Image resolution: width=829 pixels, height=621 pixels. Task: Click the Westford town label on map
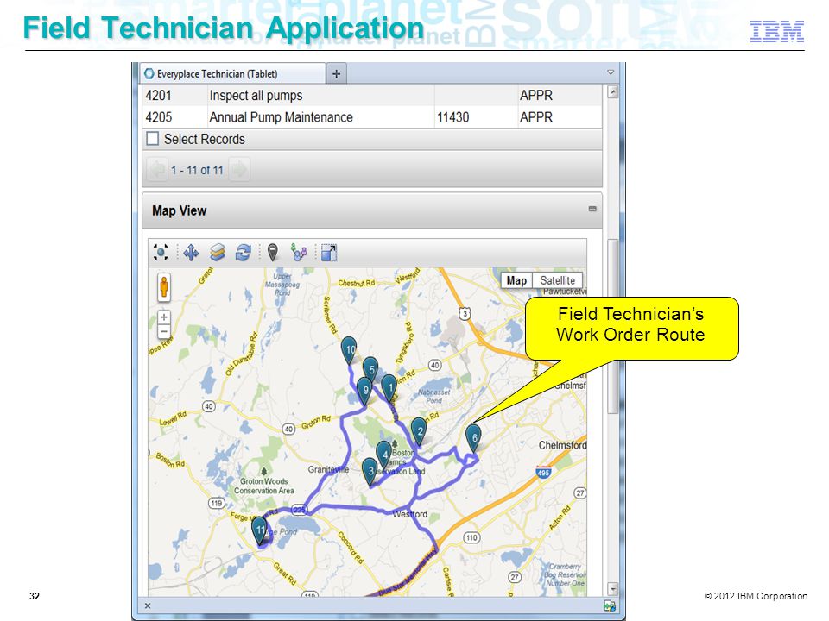pyautogui.click(x=409, y=514)
